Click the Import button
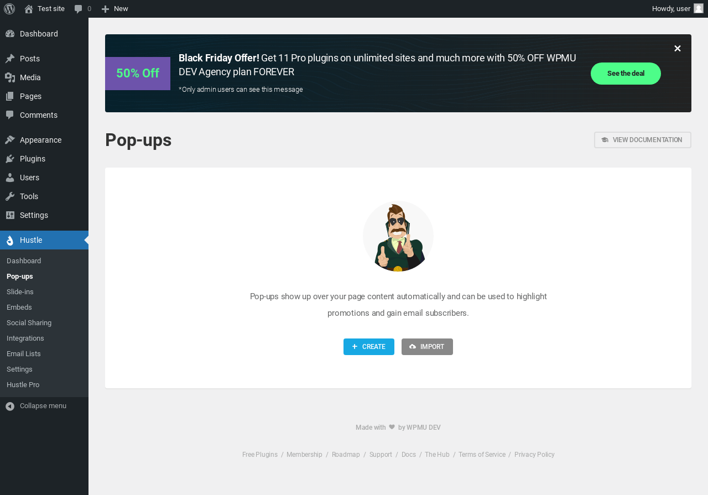The width and height of the screenshot is (708, 495). (427, 347)
